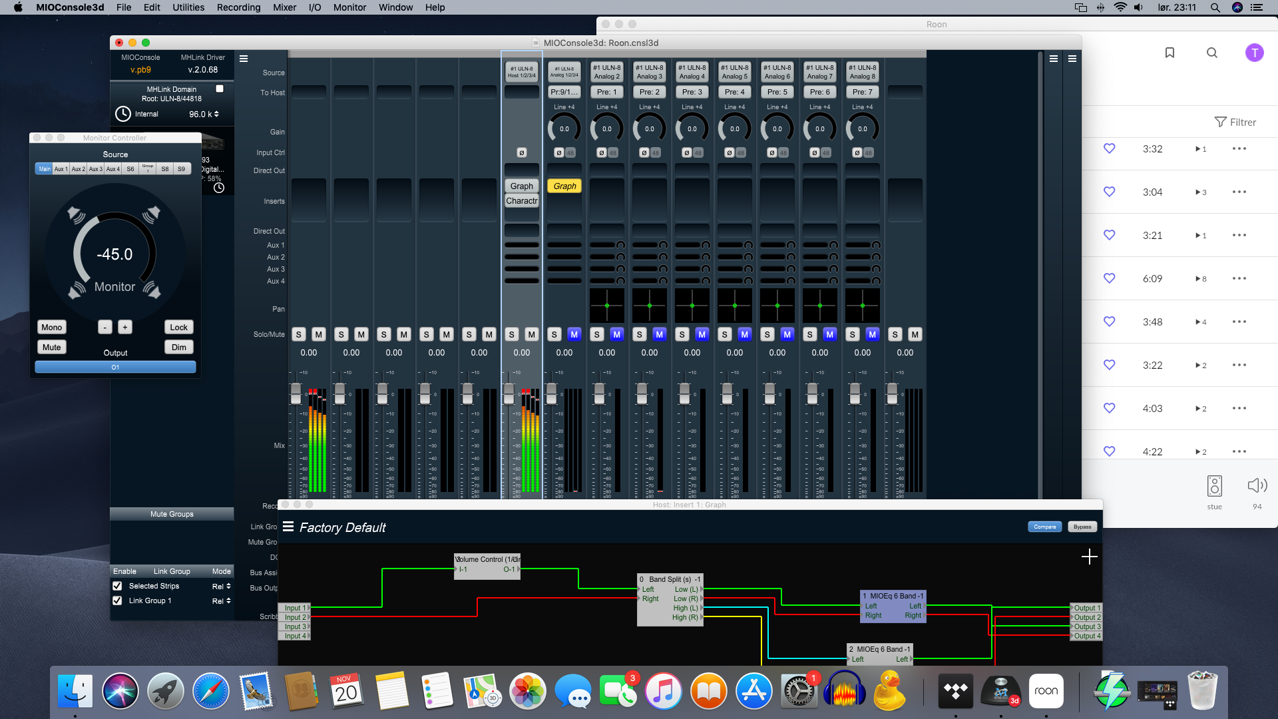Select Main source tab in Monitor Controller

44,169
